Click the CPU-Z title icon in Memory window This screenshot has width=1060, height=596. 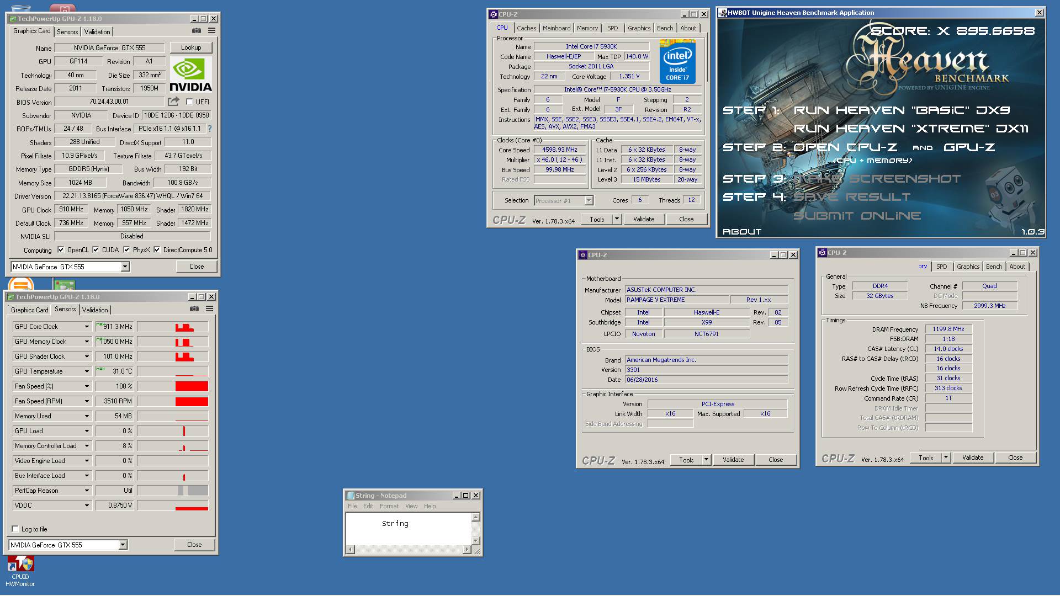(822, 253)
